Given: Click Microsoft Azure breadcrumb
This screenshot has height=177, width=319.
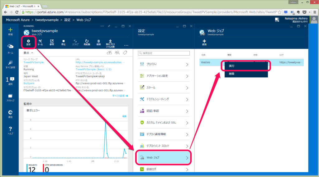Looking at the screenshot, I should point(18,20).
